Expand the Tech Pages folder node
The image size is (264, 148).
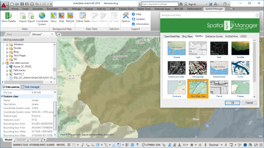point(7,56)
